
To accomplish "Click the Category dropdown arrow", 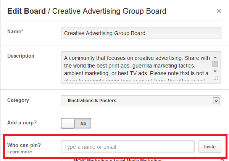I will coord(216,101).
